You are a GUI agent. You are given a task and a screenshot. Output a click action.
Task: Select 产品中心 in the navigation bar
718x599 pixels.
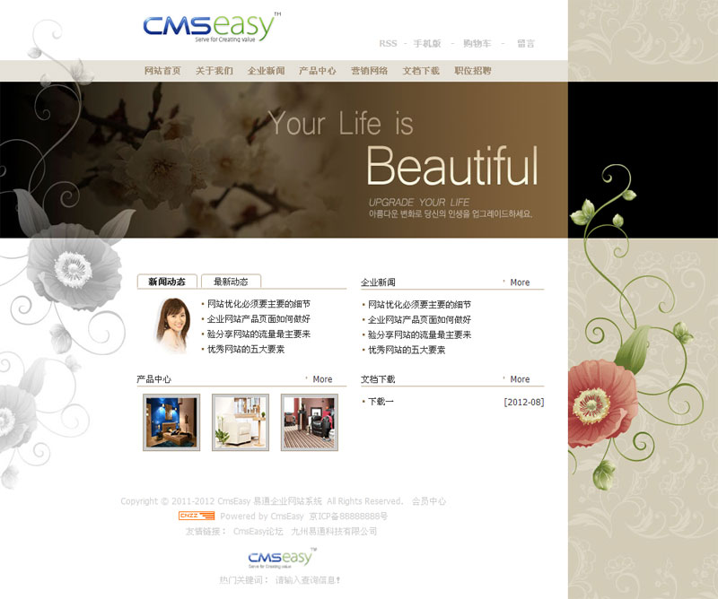[317, 71]
